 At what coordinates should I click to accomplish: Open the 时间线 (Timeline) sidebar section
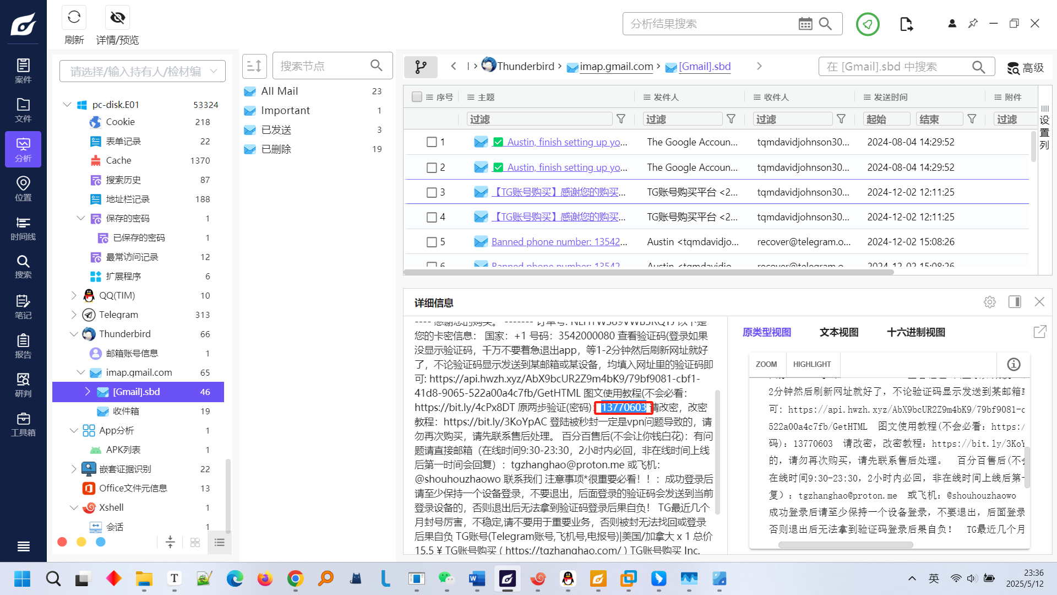(x=23, y=228)
